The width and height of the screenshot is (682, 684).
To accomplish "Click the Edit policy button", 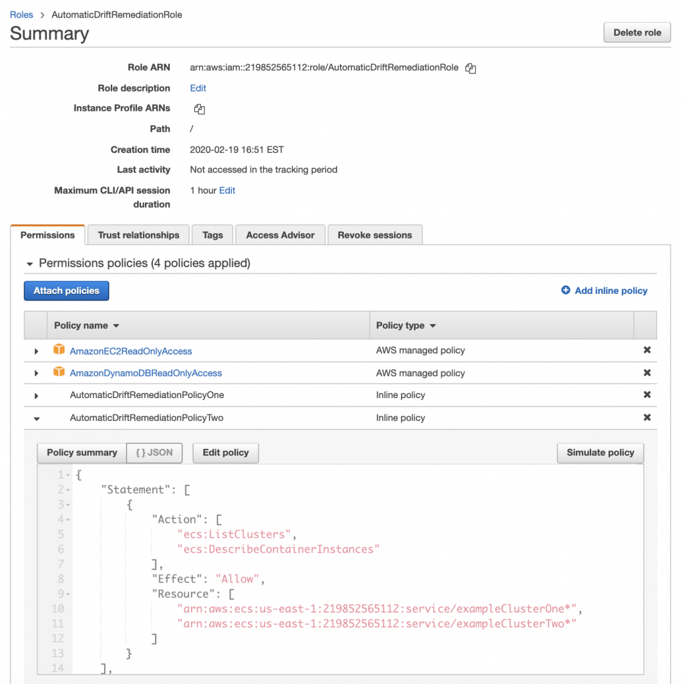I will point(226,453).
